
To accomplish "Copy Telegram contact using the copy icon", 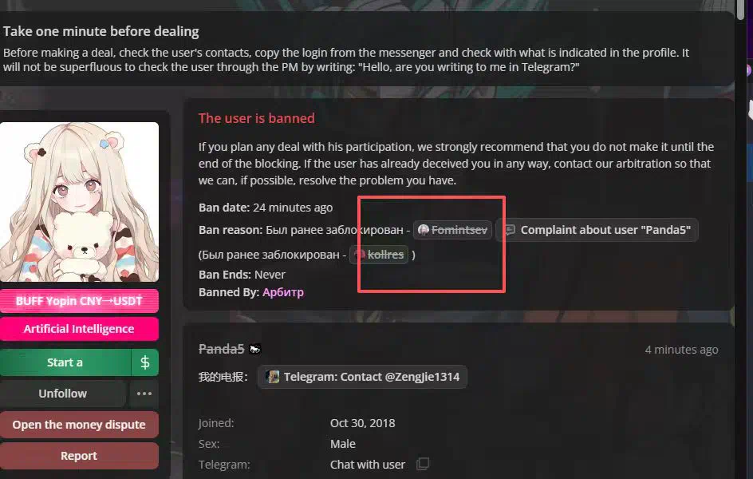I will (423, 464).
